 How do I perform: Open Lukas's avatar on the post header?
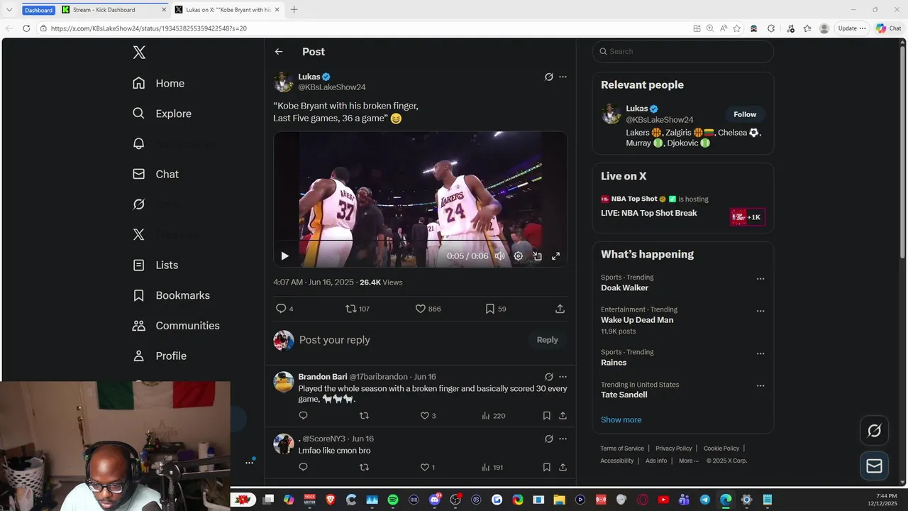(x=284, y=82)
